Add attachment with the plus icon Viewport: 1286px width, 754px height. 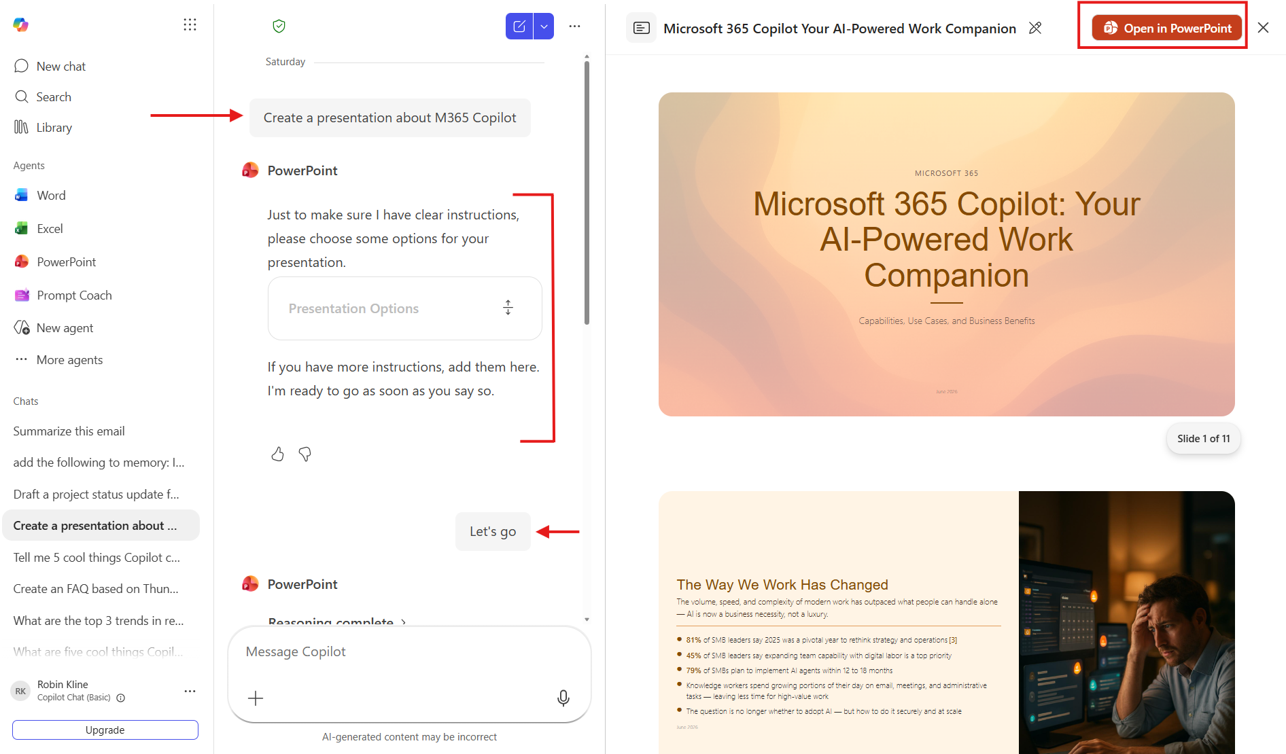[256, 698]
